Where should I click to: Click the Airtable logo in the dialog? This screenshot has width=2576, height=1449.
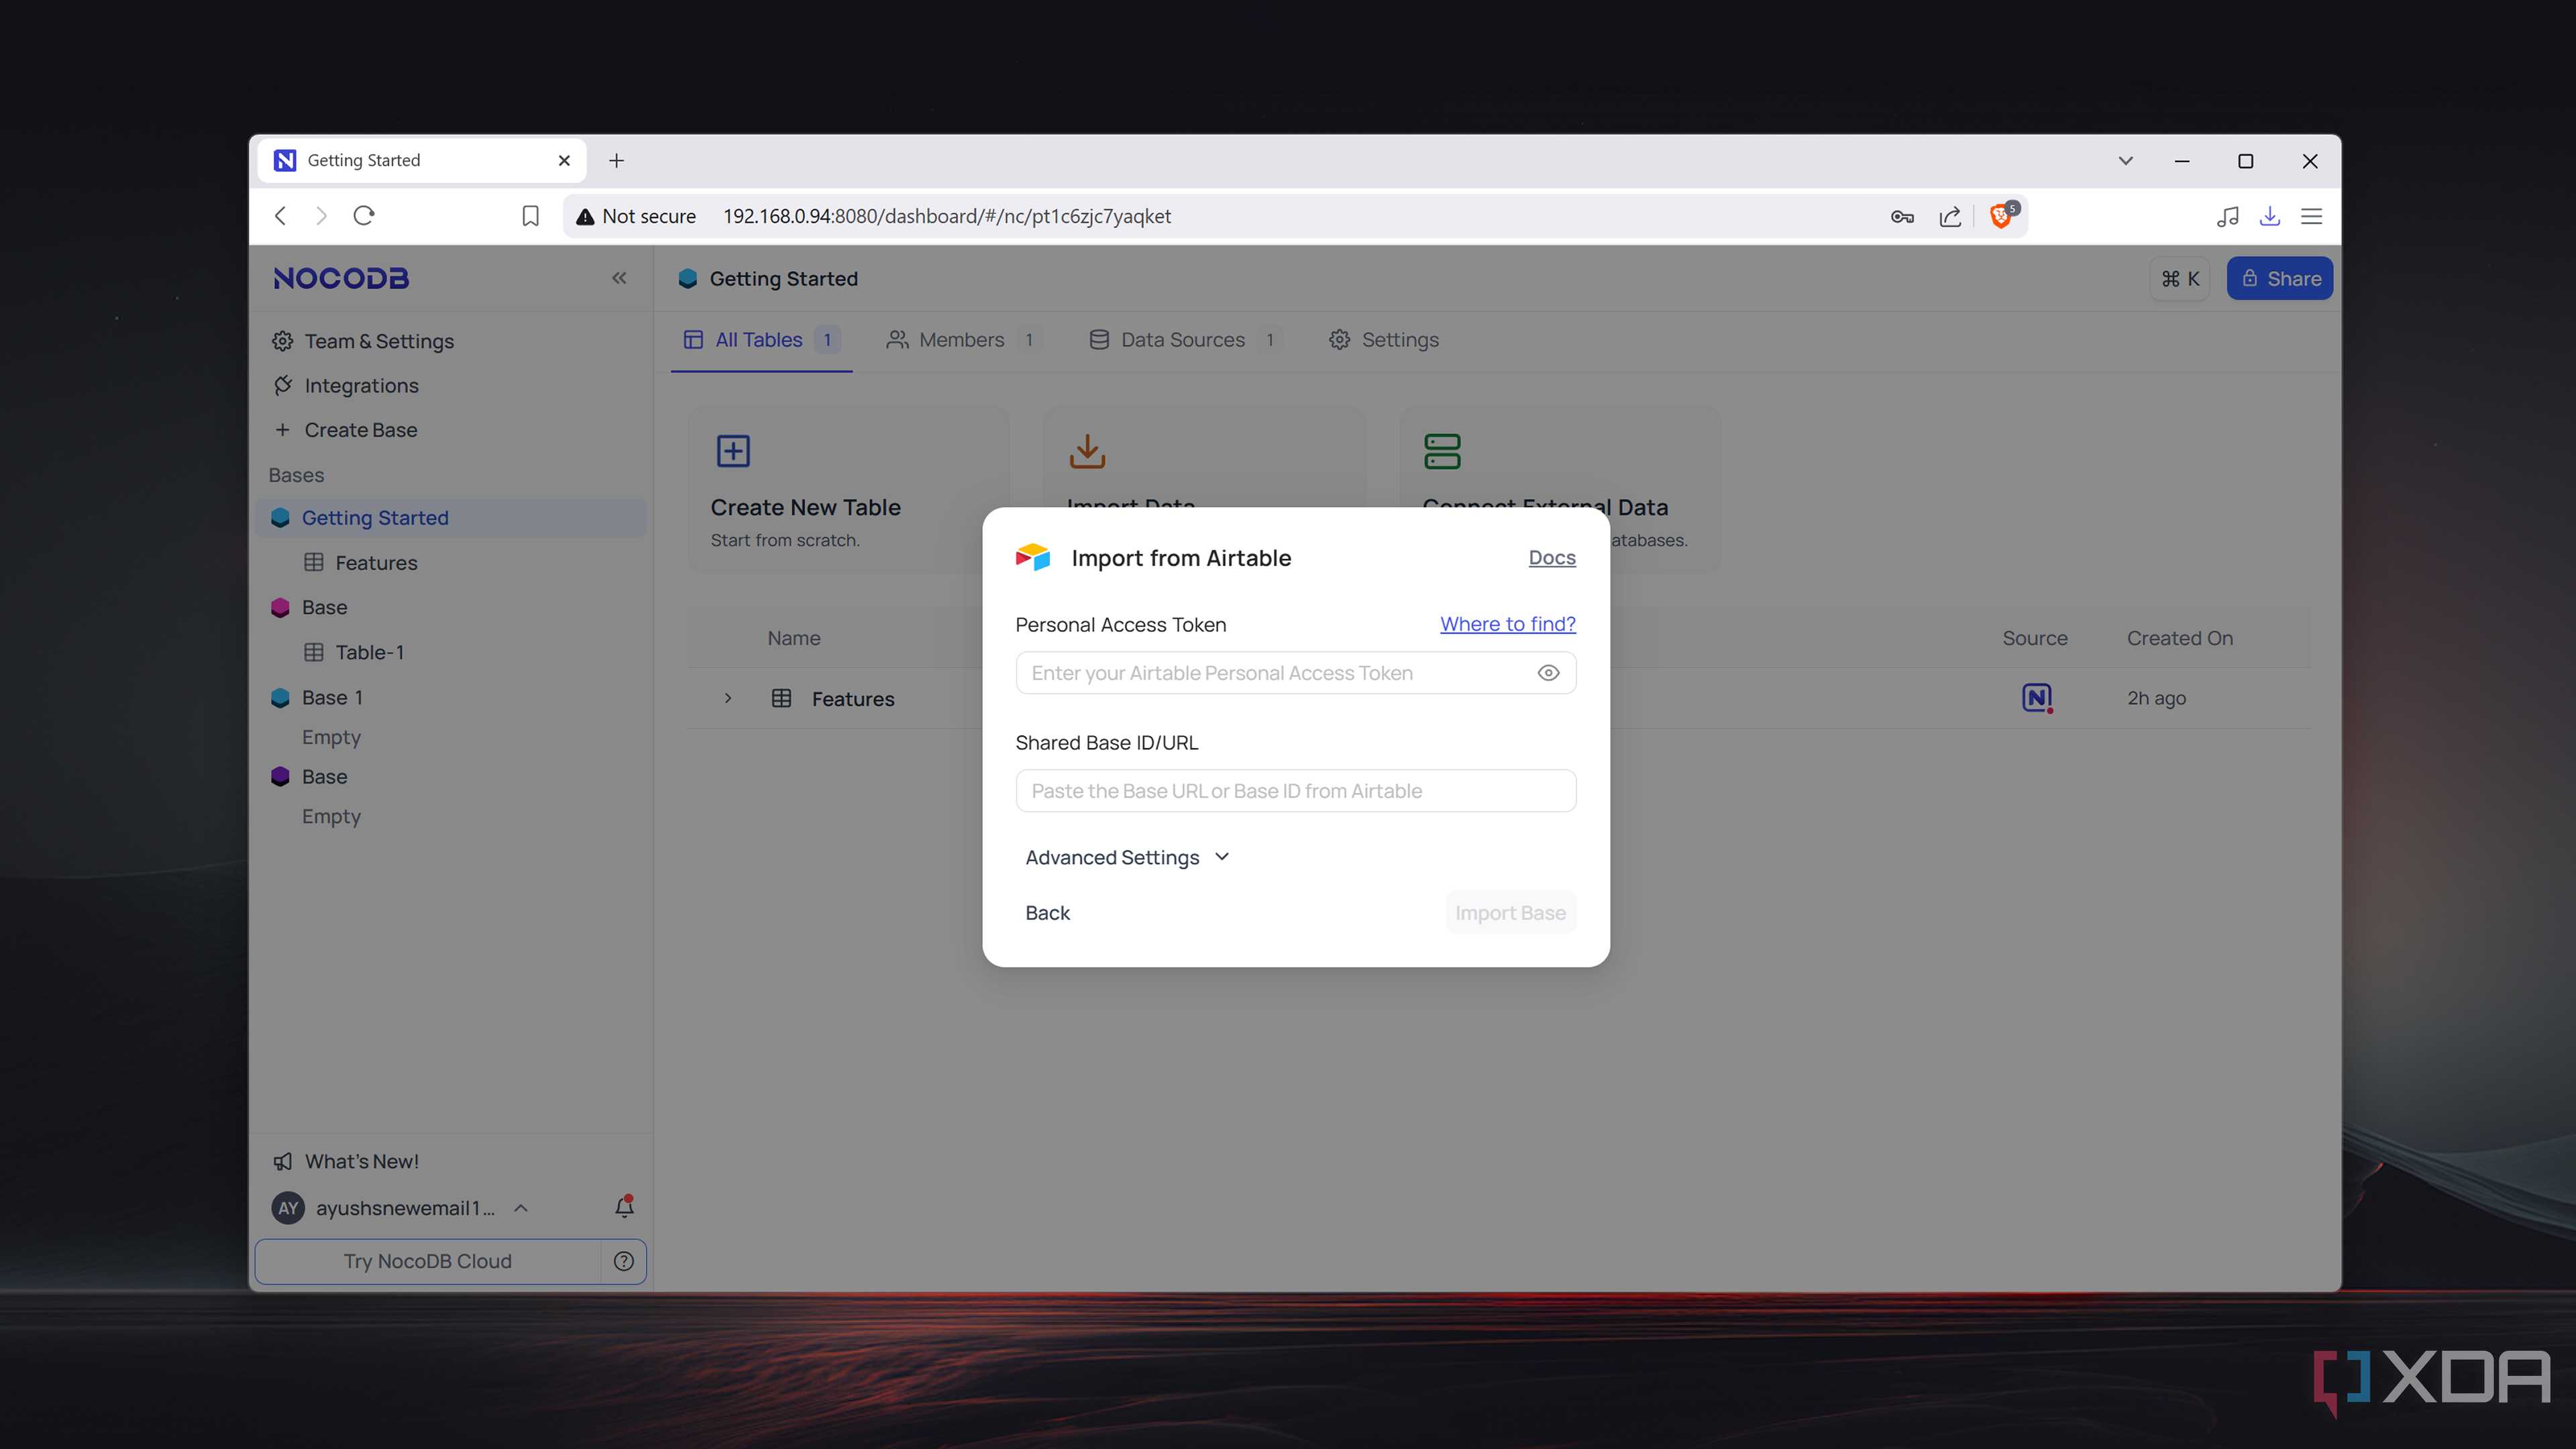pyautogui.click(x=1032, y=557)
